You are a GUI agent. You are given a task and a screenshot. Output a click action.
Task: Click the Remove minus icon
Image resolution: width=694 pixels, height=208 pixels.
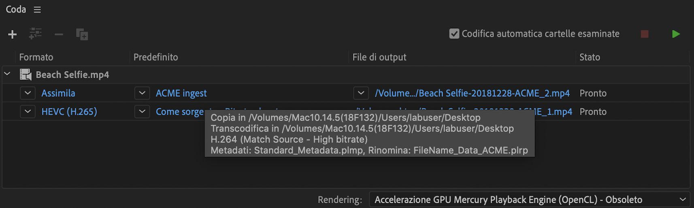(x=59, y=34)
